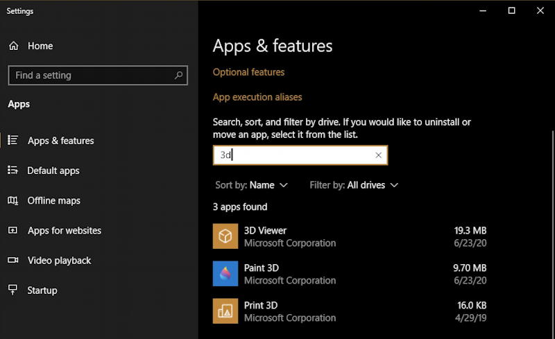Select the 3D Viewer app icon
The width and height of the screenshot is (555, 339).
coord(225,236)
